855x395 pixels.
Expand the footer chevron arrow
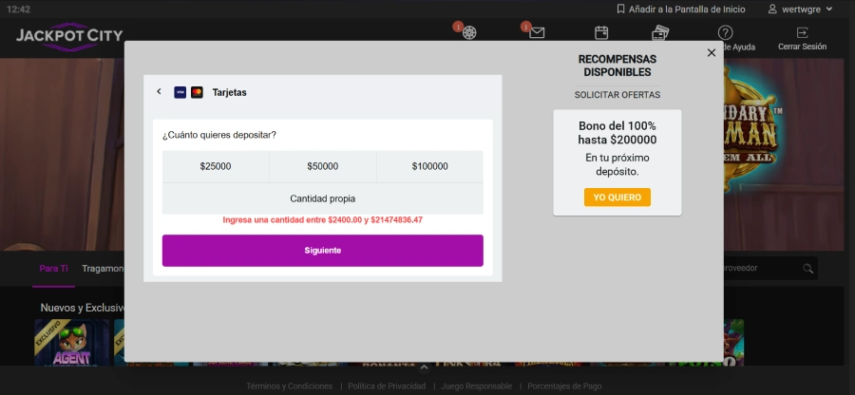[x=425, y=367]
